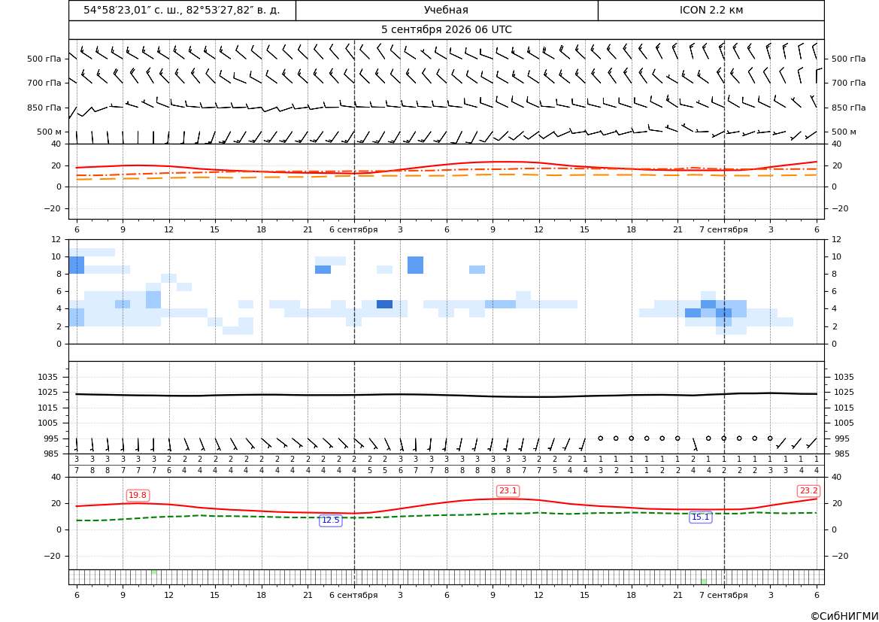The height and width of the screenshot is (622, 879).
Task: Click the blue 12.5 minimum temperature label
Action: pyautogui.click(x=330, y=520)
